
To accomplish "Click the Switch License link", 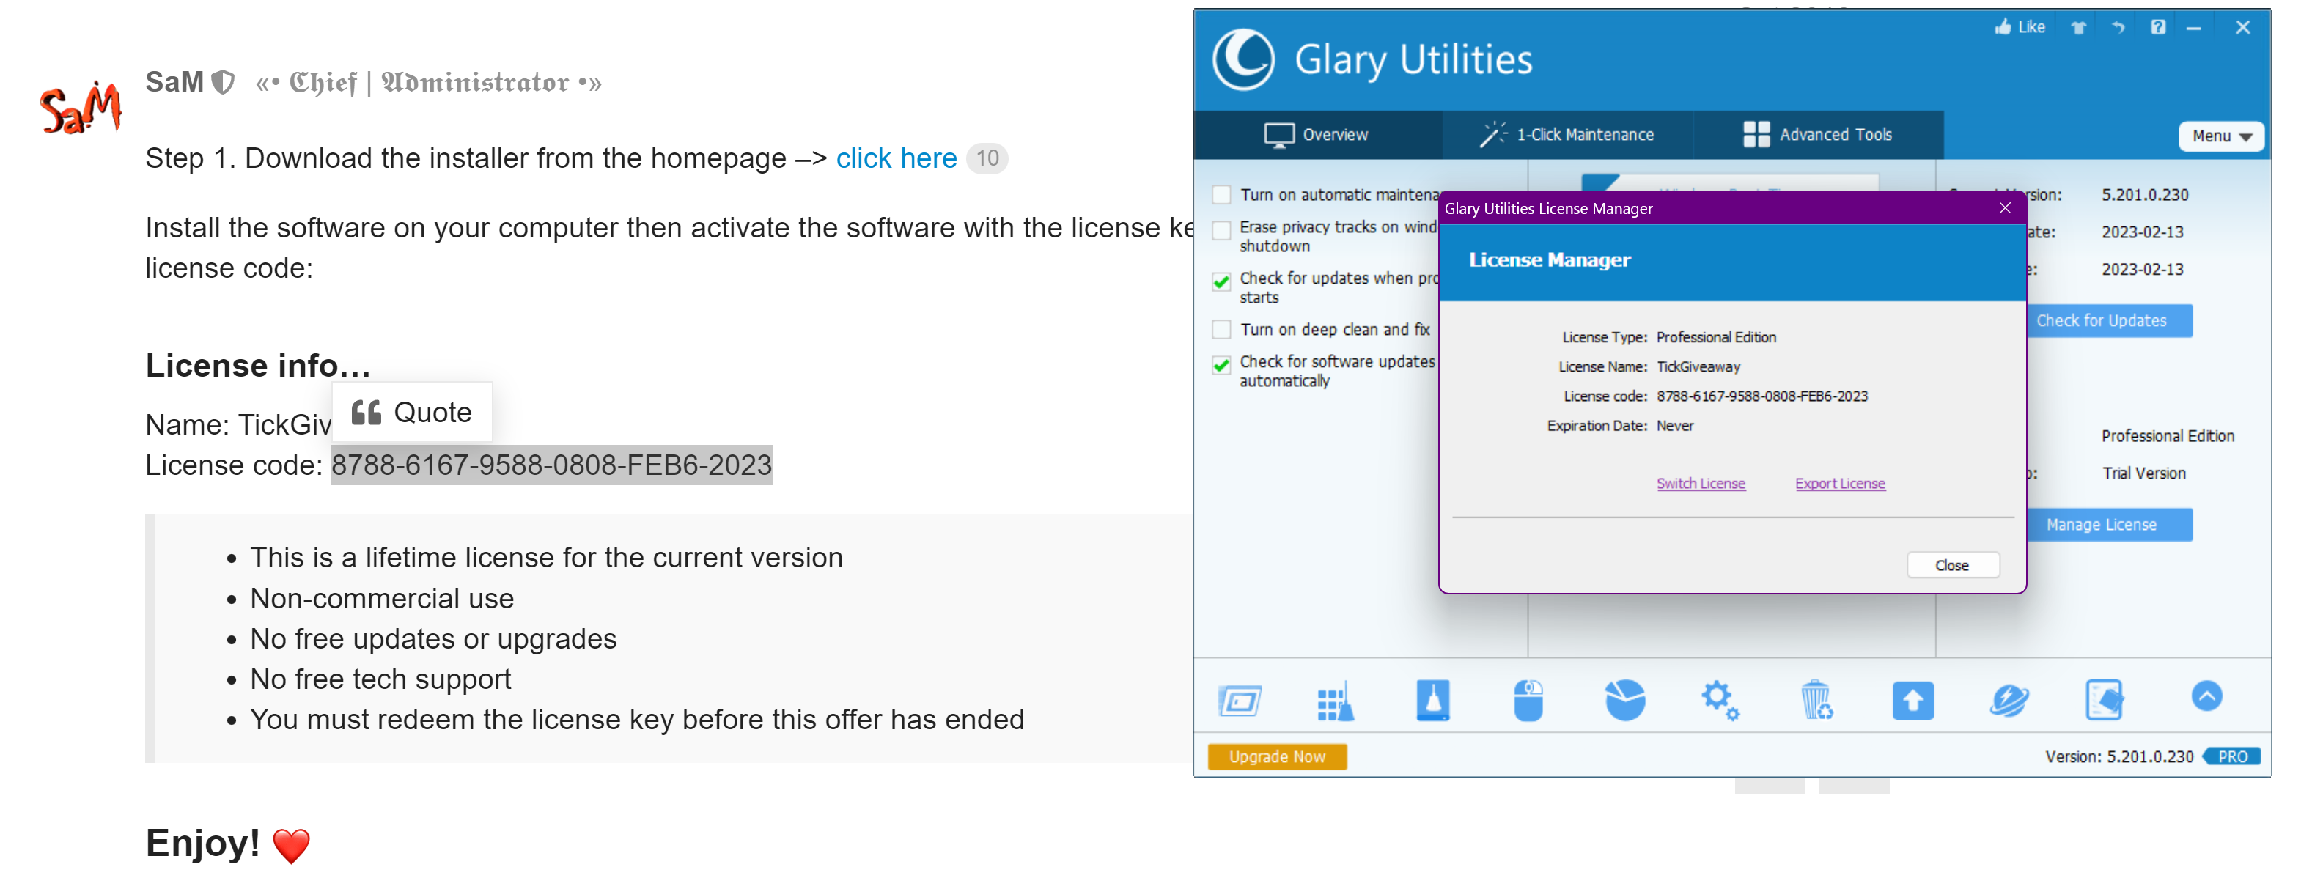I will 1700,484.
